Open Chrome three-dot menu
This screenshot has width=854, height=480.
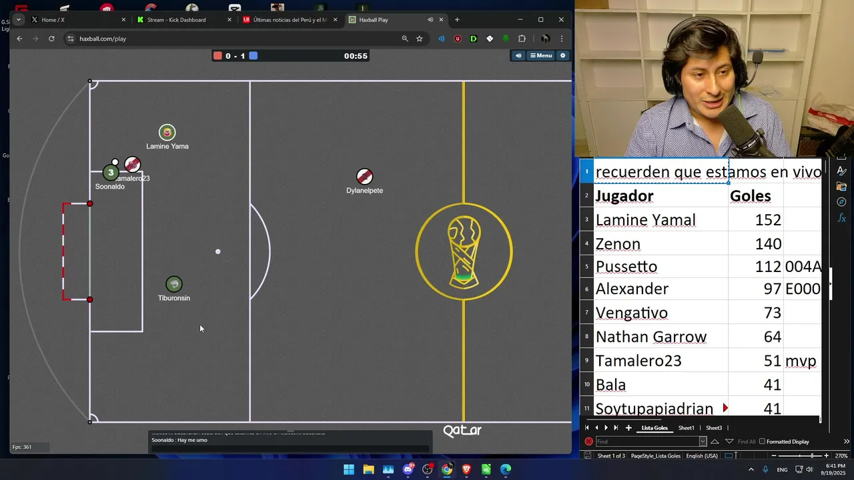tap(562, 39)
